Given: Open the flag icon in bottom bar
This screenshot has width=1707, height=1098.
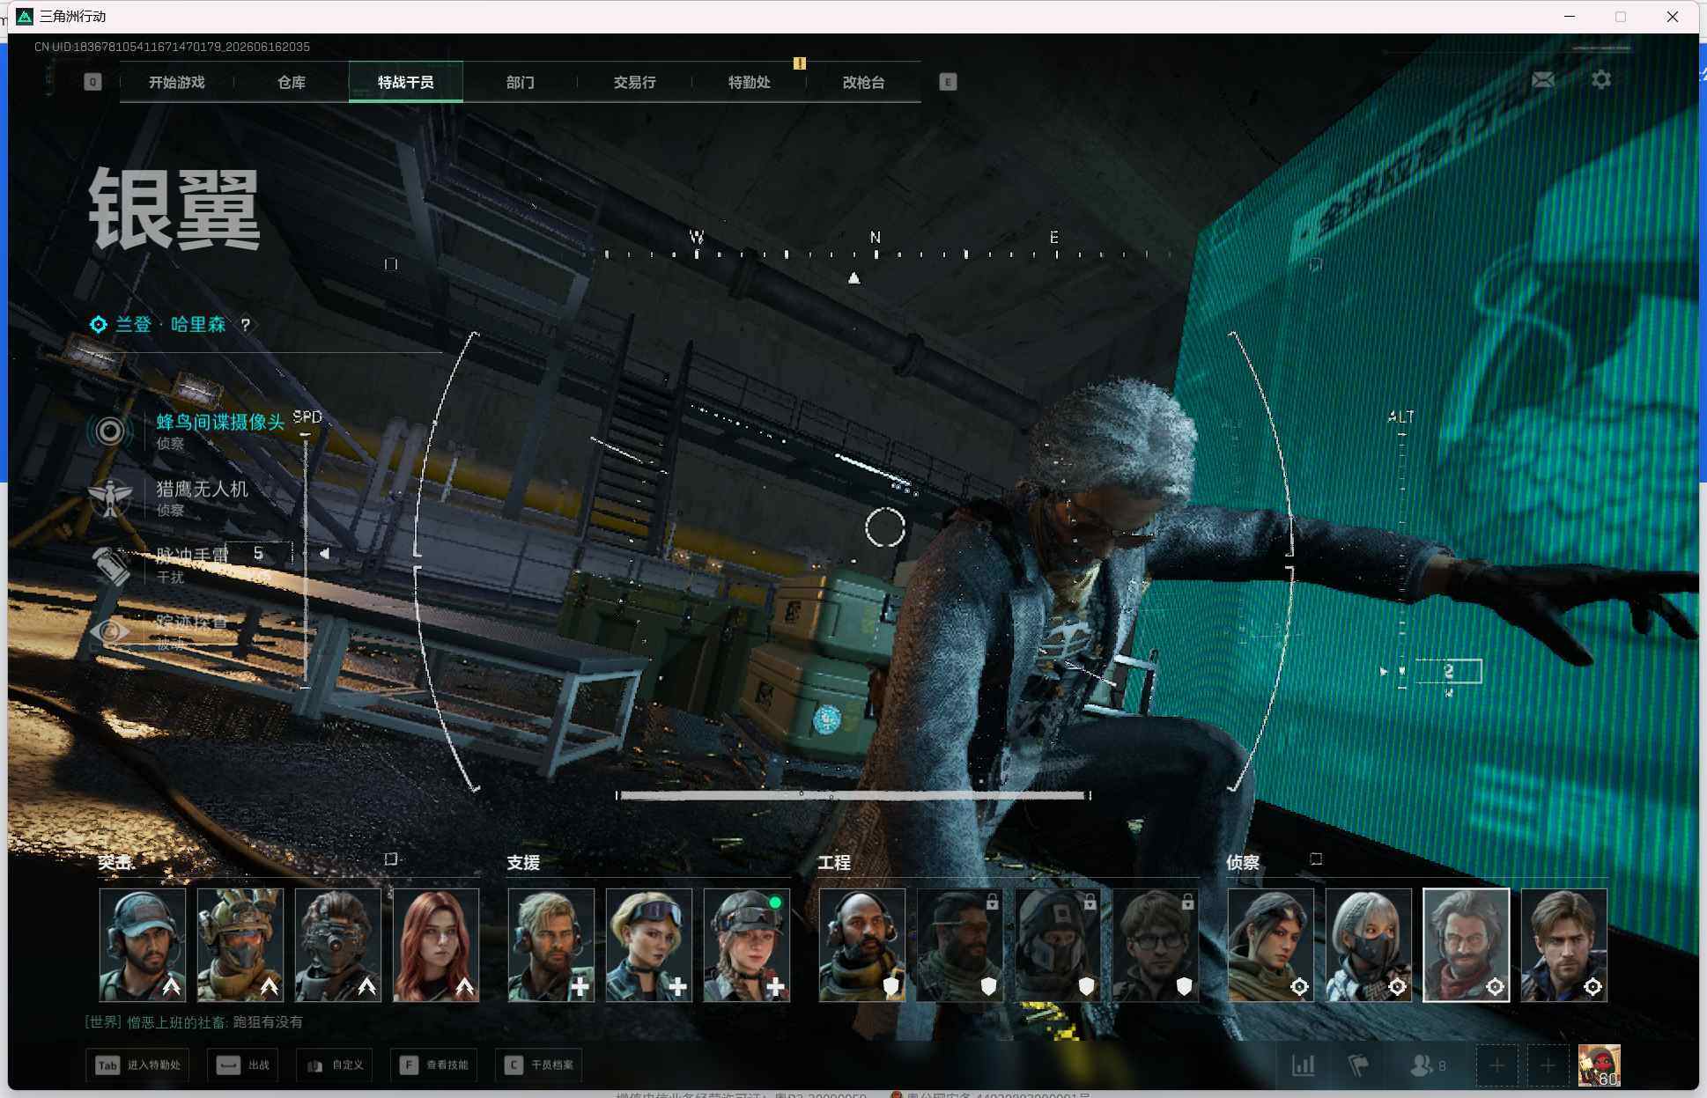Looking at the screenshot, I should [1358, 1065].
